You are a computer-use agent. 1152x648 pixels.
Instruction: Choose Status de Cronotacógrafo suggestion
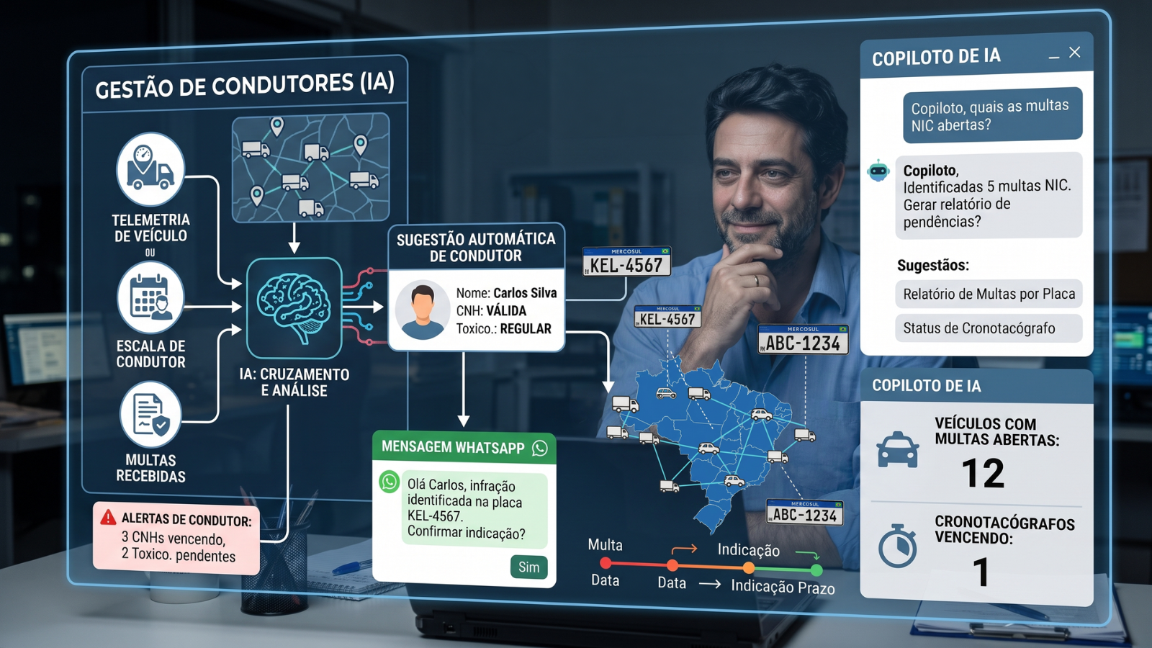coord(989,328)
